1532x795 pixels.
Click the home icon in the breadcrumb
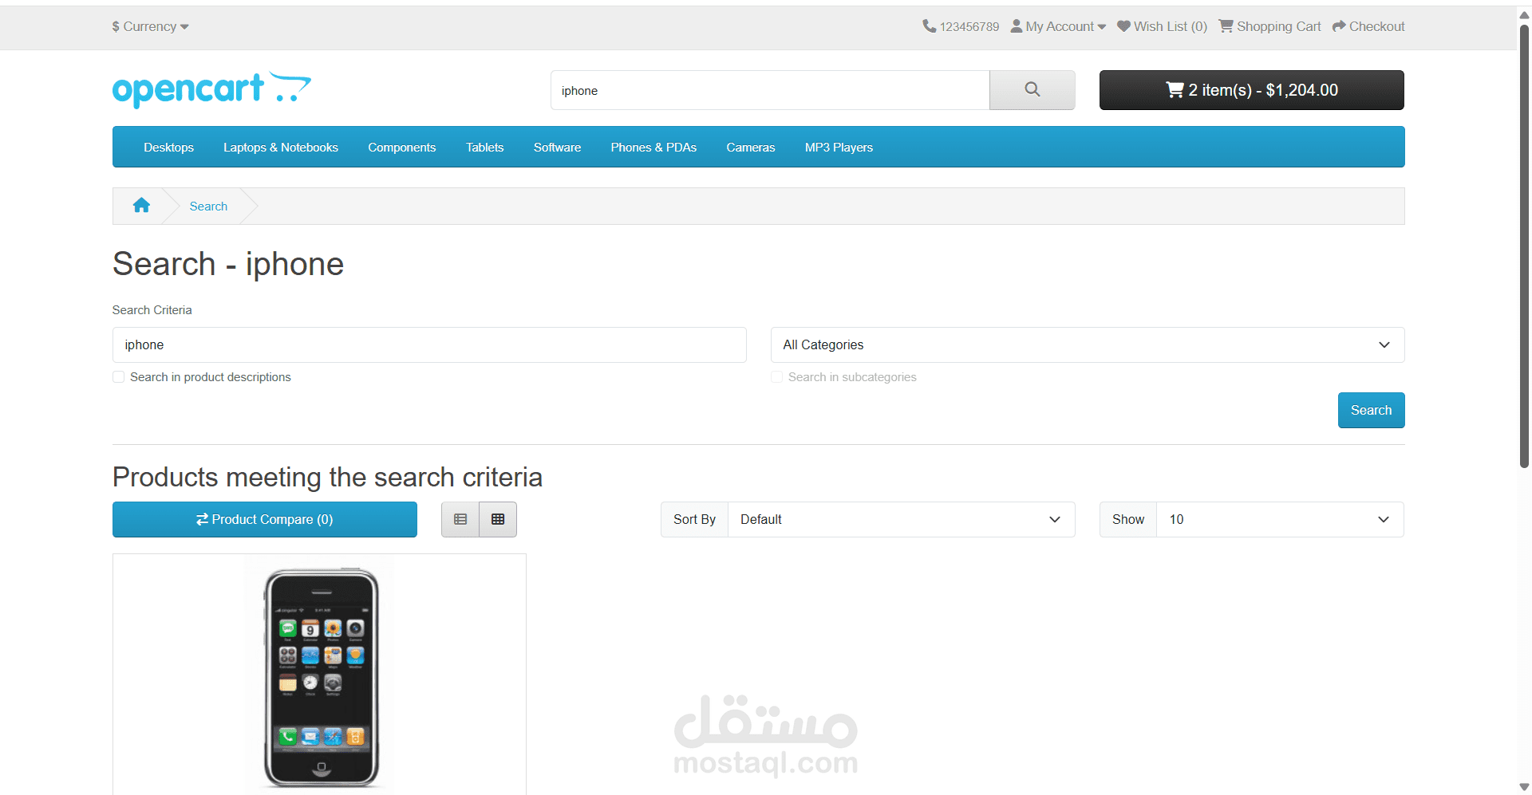[x=141, y=206]
